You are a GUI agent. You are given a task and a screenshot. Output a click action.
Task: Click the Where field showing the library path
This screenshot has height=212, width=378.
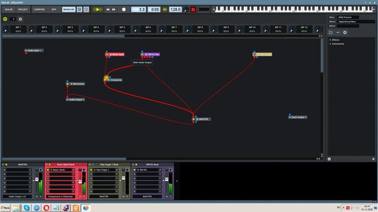pos(356,22)
